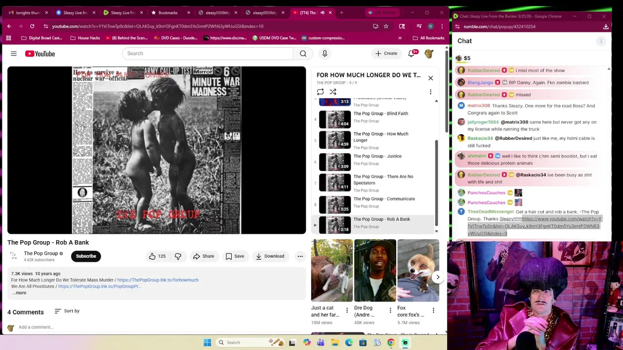Download the video
This screenshot has height=350, width=623.
[x=270, y=256]
